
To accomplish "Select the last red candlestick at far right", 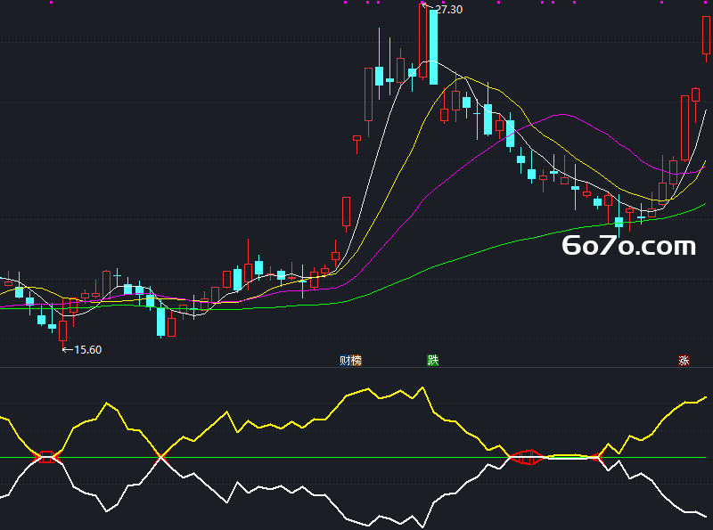I will point(706,36).
